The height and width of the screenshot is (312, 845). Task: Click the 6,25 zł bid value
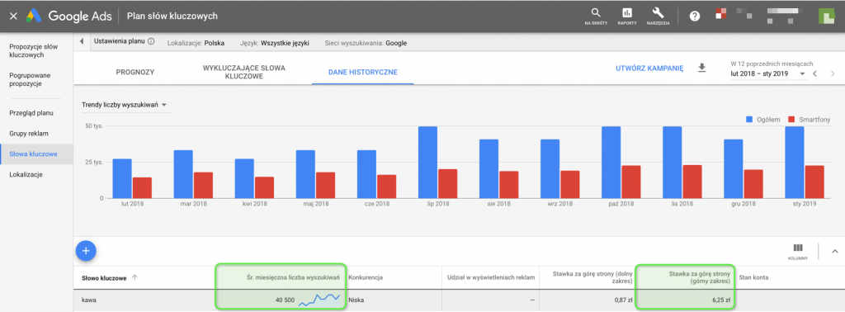pos(721,300)
